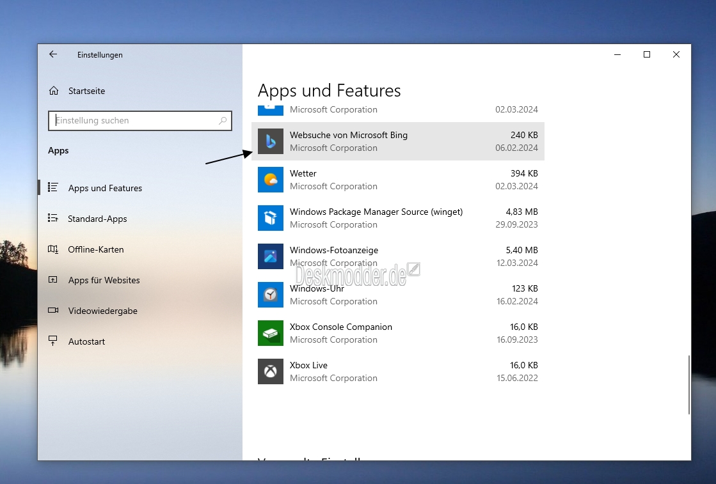The image size is (716, 484).
Task: Select the Wetter app name
Action: click(x=303, y=173)
